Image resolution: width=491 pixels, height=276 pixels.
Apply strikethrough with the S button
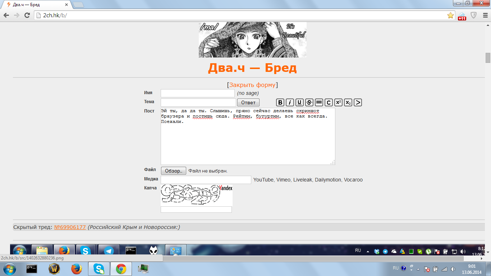pyautogui.click(x=309, y=102)
